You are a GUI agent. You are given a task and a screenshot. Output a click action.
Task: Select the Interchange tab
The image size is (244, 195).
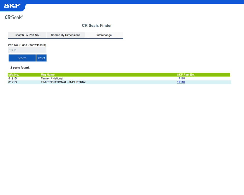[104, 35]
